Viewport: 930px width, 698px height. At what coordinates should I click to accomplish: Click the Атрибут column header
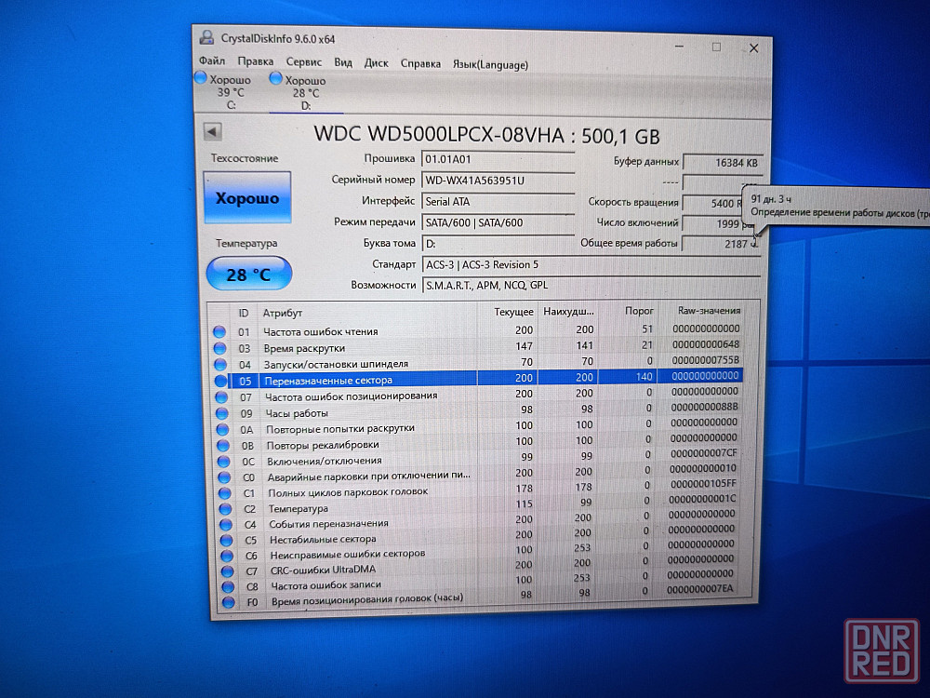coord(283,313)
